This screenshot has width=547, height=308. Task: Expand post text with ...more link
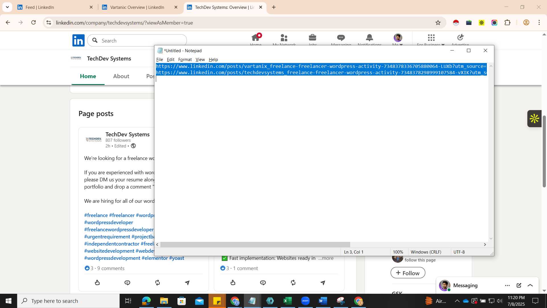(x=326, y=258)
